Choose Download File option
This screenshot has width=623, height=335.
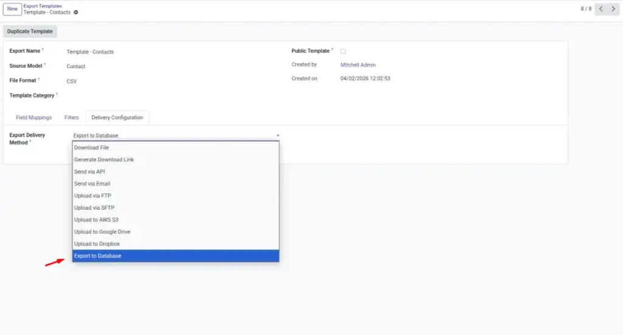[176, 148]
